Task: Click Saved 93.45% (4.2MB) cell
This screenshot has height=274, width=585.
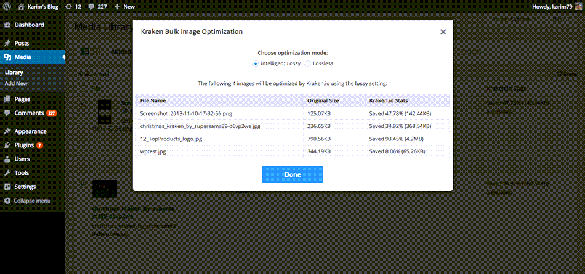Action: [396, 139]
